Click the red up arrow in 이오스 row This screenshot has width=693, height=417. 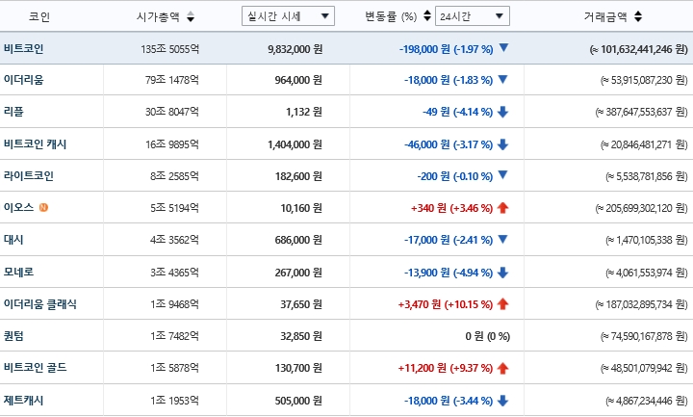coord(502,207)
